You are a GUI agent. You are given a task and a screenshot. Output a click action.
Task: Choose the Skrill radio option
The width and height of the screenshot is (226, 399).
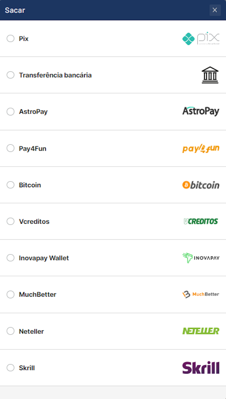pyautogui.click(x=10, y=368)
